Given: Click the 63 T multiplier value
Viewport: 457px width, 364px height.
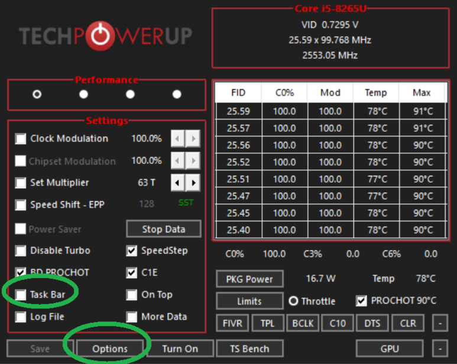Looking at the screenshot, I should click(x=147, y=182).
